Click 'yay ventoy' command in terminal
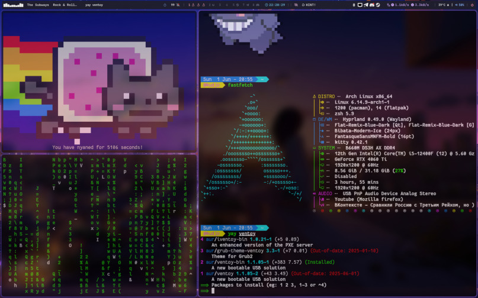 click(242, 234)
